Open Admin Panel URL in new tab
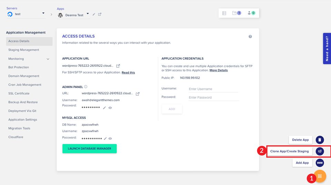Viewport: 331px width, 185px height. click(138, 94)
